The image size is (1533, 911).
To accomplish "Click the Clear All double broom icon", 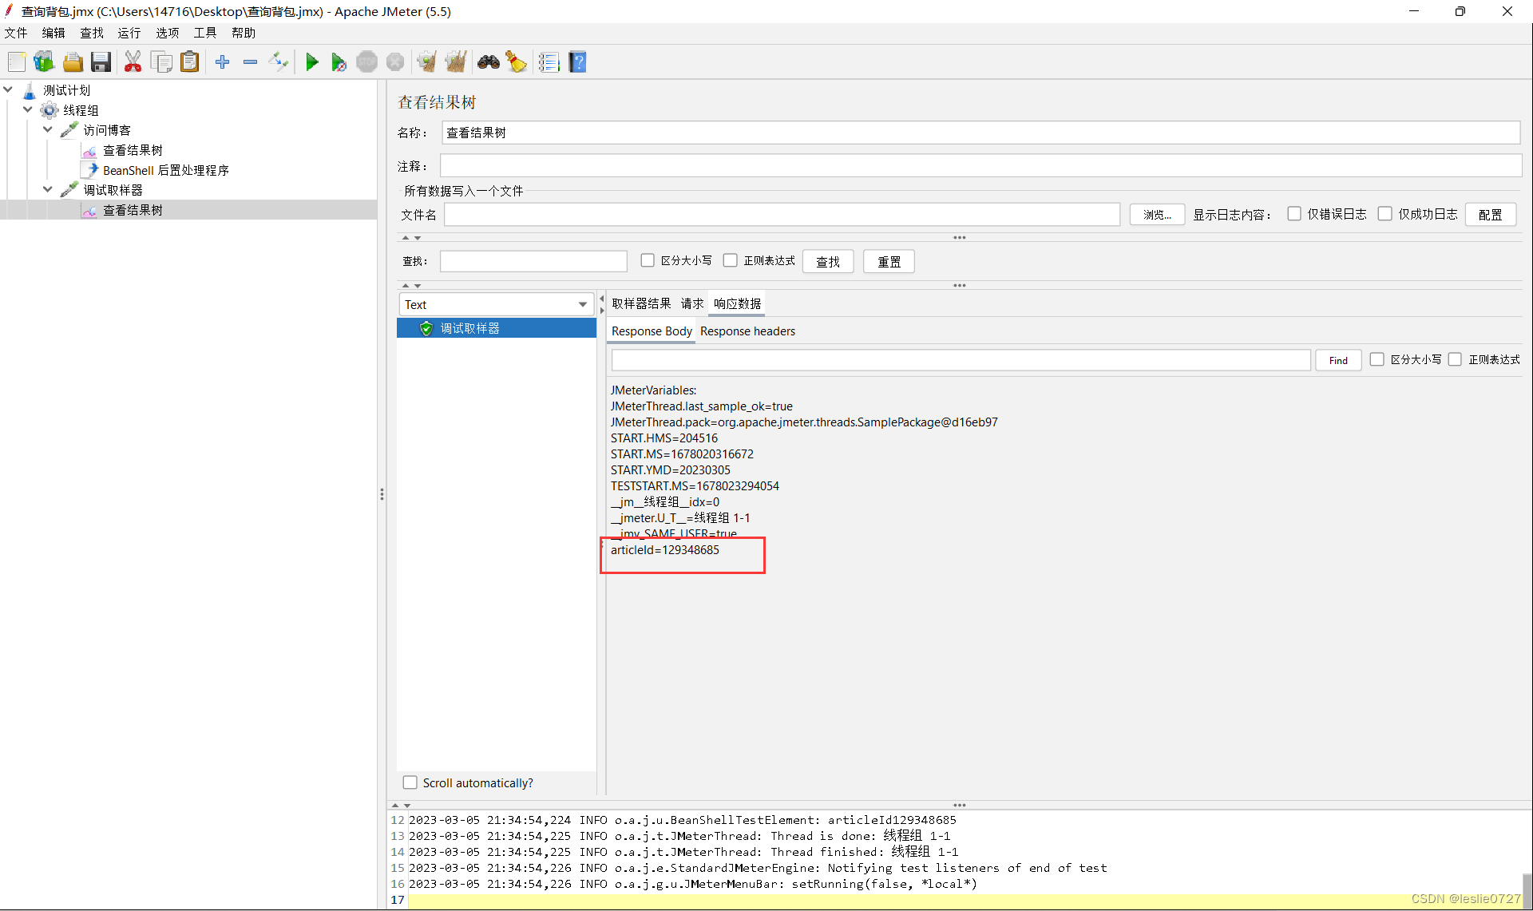I will tap(456, 62).
